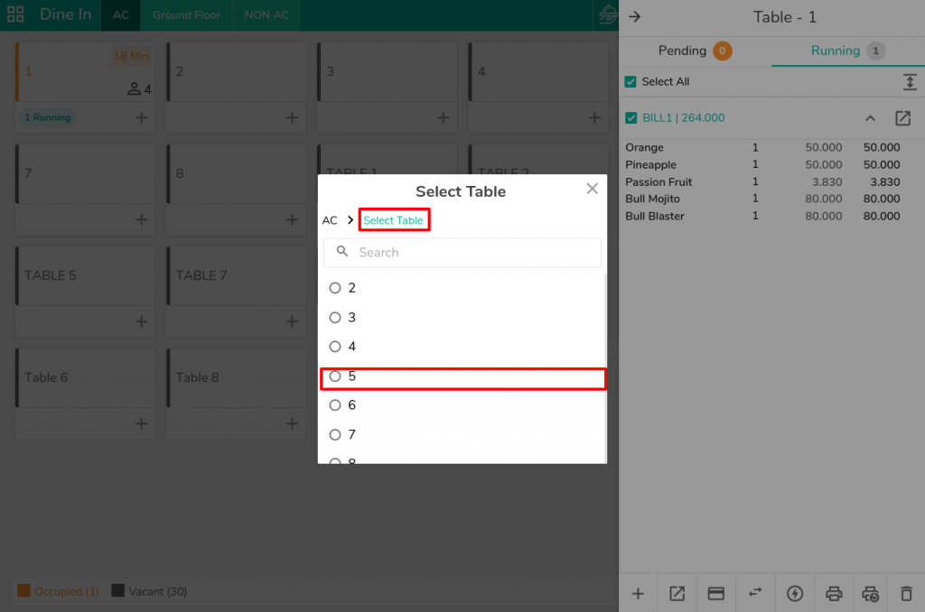Add order to table 1 plus icon
Screen dimensions: 925x612
point(141,117)
